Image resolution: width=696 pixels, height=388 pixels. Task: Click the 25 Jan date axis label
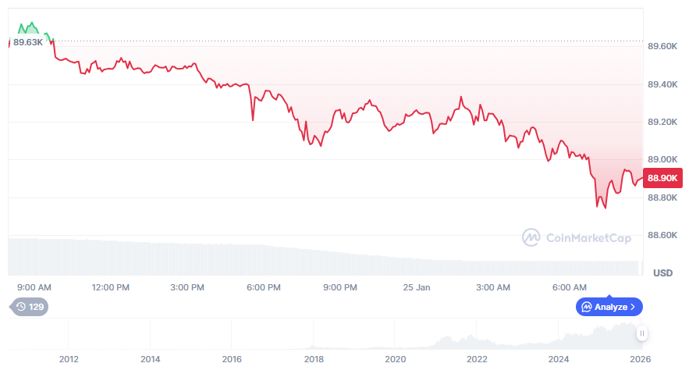[417, 287]
